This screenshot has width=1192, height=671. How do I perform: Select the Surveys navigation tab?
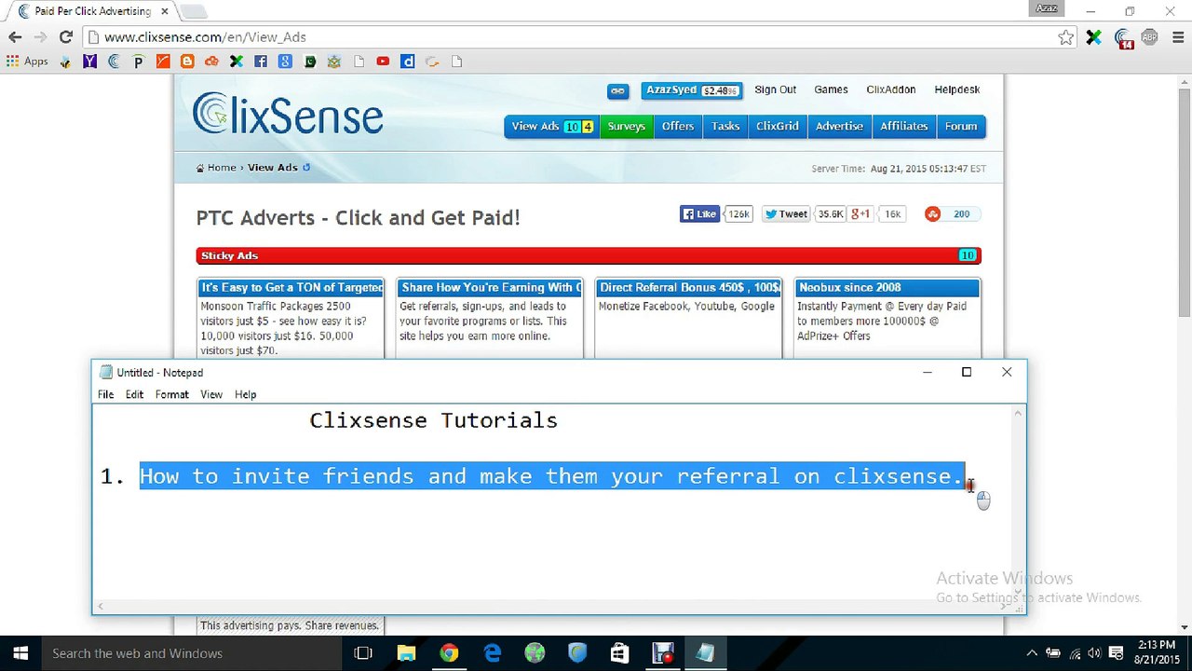pos(626,127)
